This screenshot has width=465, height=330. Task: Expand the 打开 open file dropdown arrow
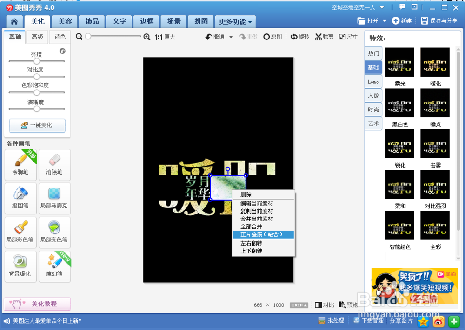(x=385, y=21)
